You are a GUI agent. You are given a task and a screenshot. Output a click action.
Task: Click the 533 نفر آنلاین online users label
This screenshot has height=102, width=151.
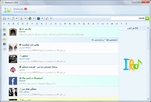point(133,28)
